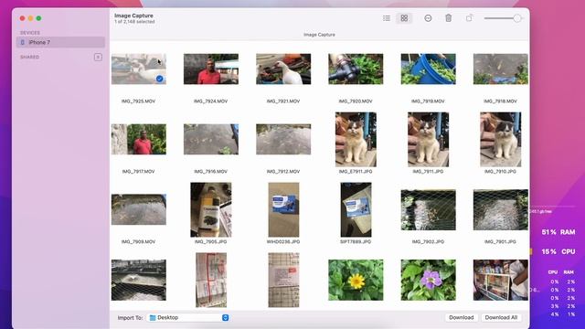Screen dimensions: 585x329
Task: Click the 51% RAM desktop widget readout
Action: 558,232
